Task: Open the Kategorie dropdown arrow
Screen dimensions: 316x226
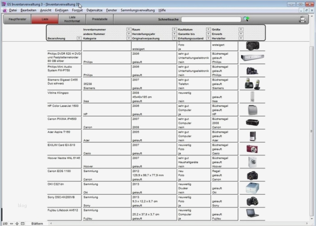Action: [128, 38]
